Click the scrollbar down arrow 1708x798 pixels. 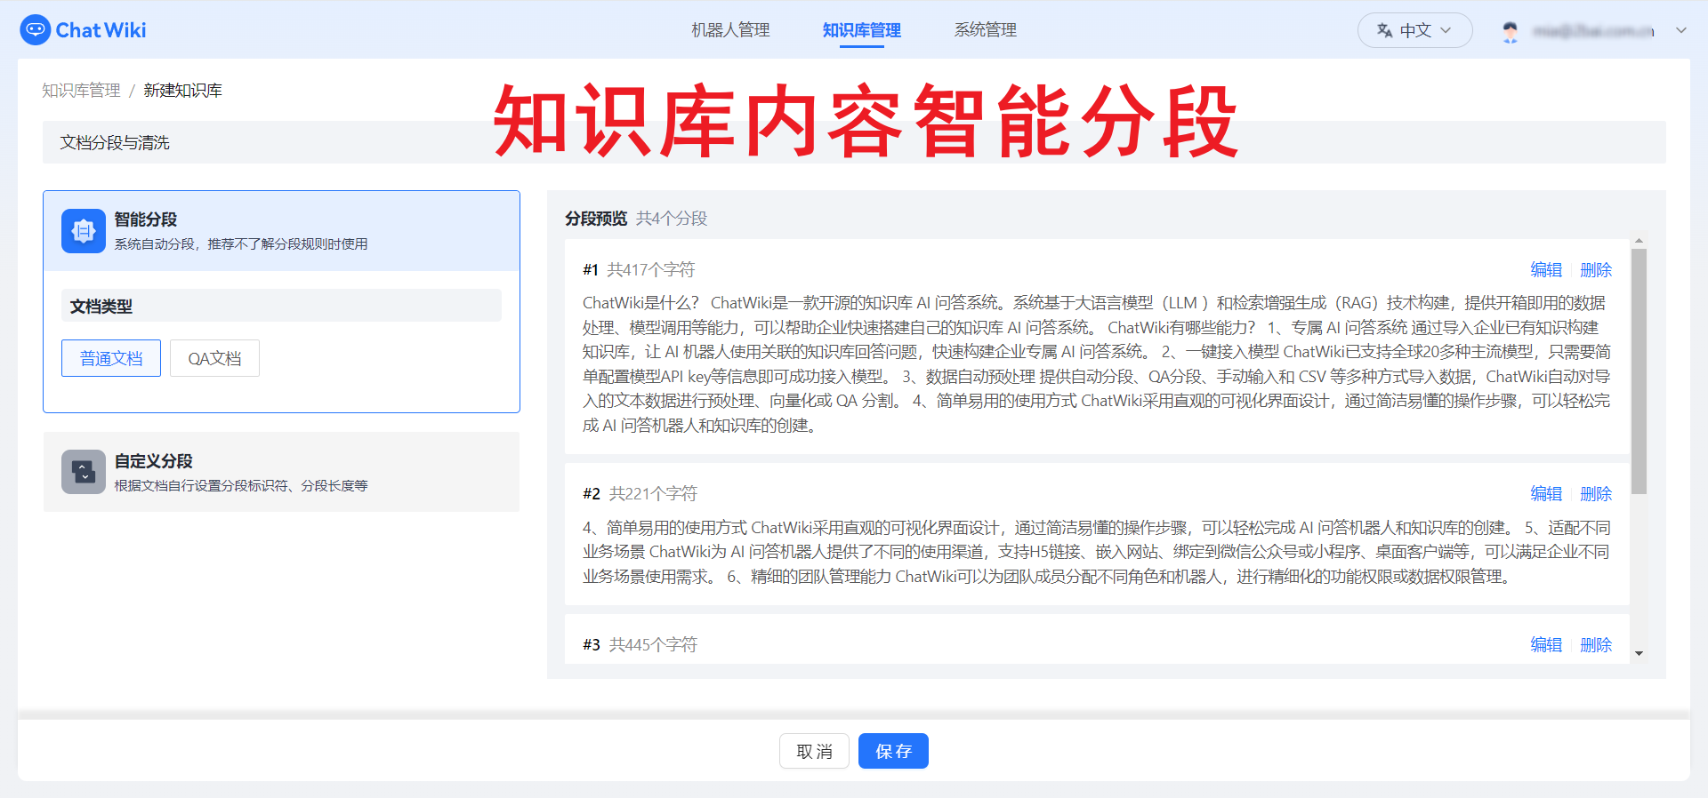1639,653
